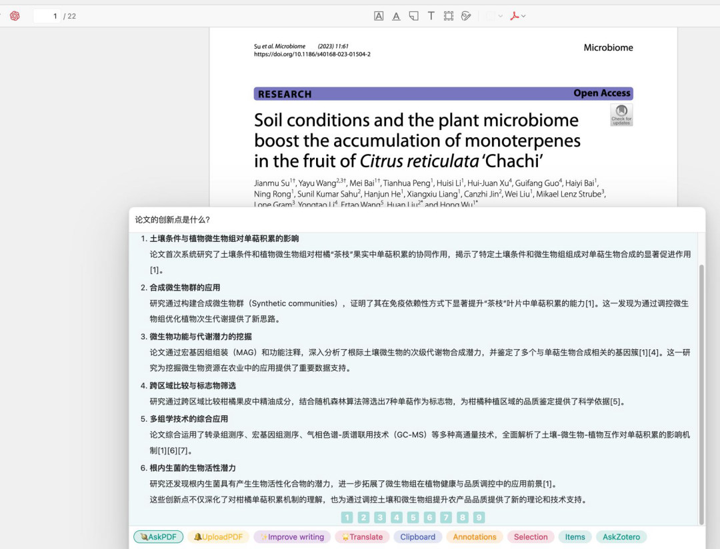Viewport: 720px width, 549px height.
Task: Click the Items tag button
Action: click(x=575, y=536)
